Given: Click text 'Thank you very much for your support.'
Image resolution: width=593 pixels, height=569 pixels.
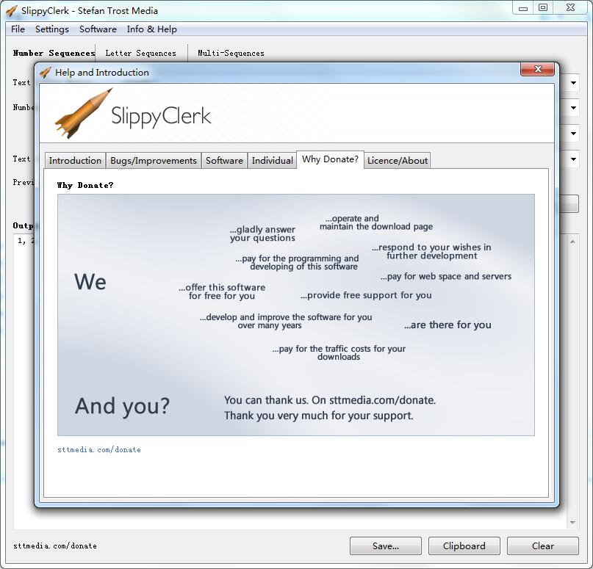Looking at the screenshot, I should point(318,416).
